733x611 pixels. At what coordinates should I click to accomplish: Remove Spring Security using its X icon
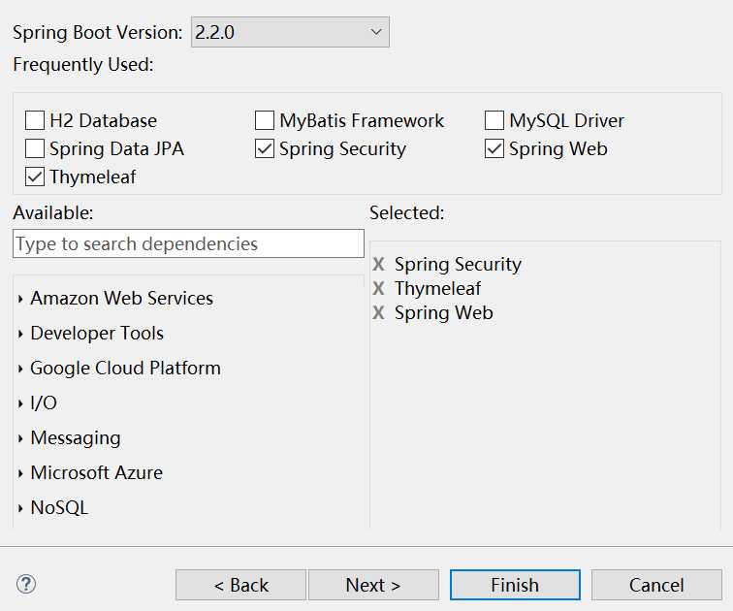pos(379,264)
